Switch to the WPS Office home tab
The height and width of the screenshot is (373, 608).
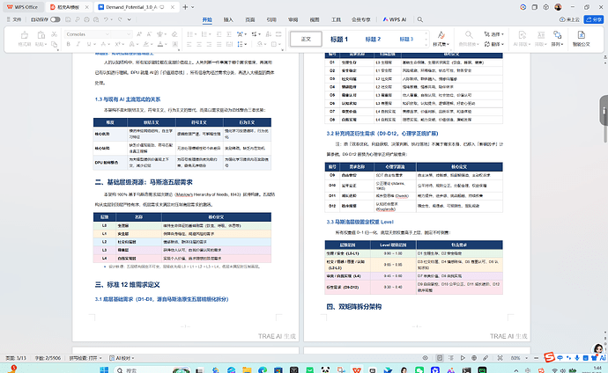tap(23, 7)
